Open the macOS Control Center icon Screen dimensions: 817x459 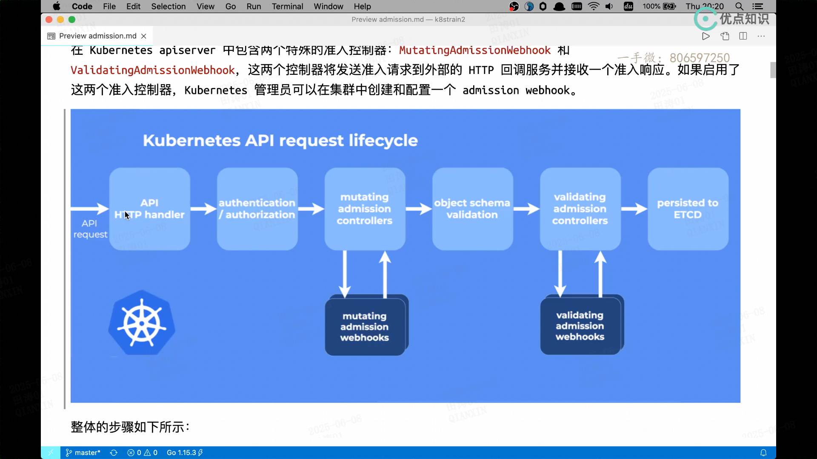point(758,6)
